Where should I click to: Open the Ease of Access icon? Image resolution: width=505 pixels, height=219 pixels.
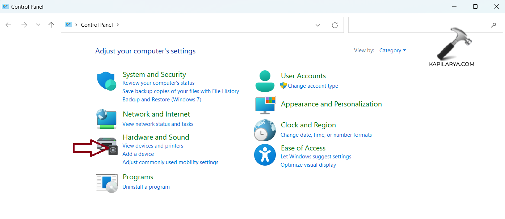265,155
